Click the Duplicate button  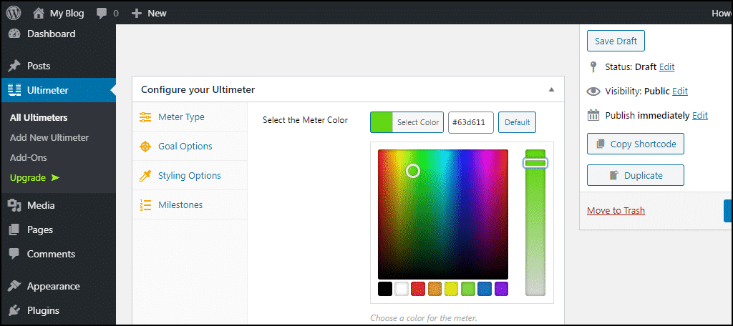click(636, 175)
